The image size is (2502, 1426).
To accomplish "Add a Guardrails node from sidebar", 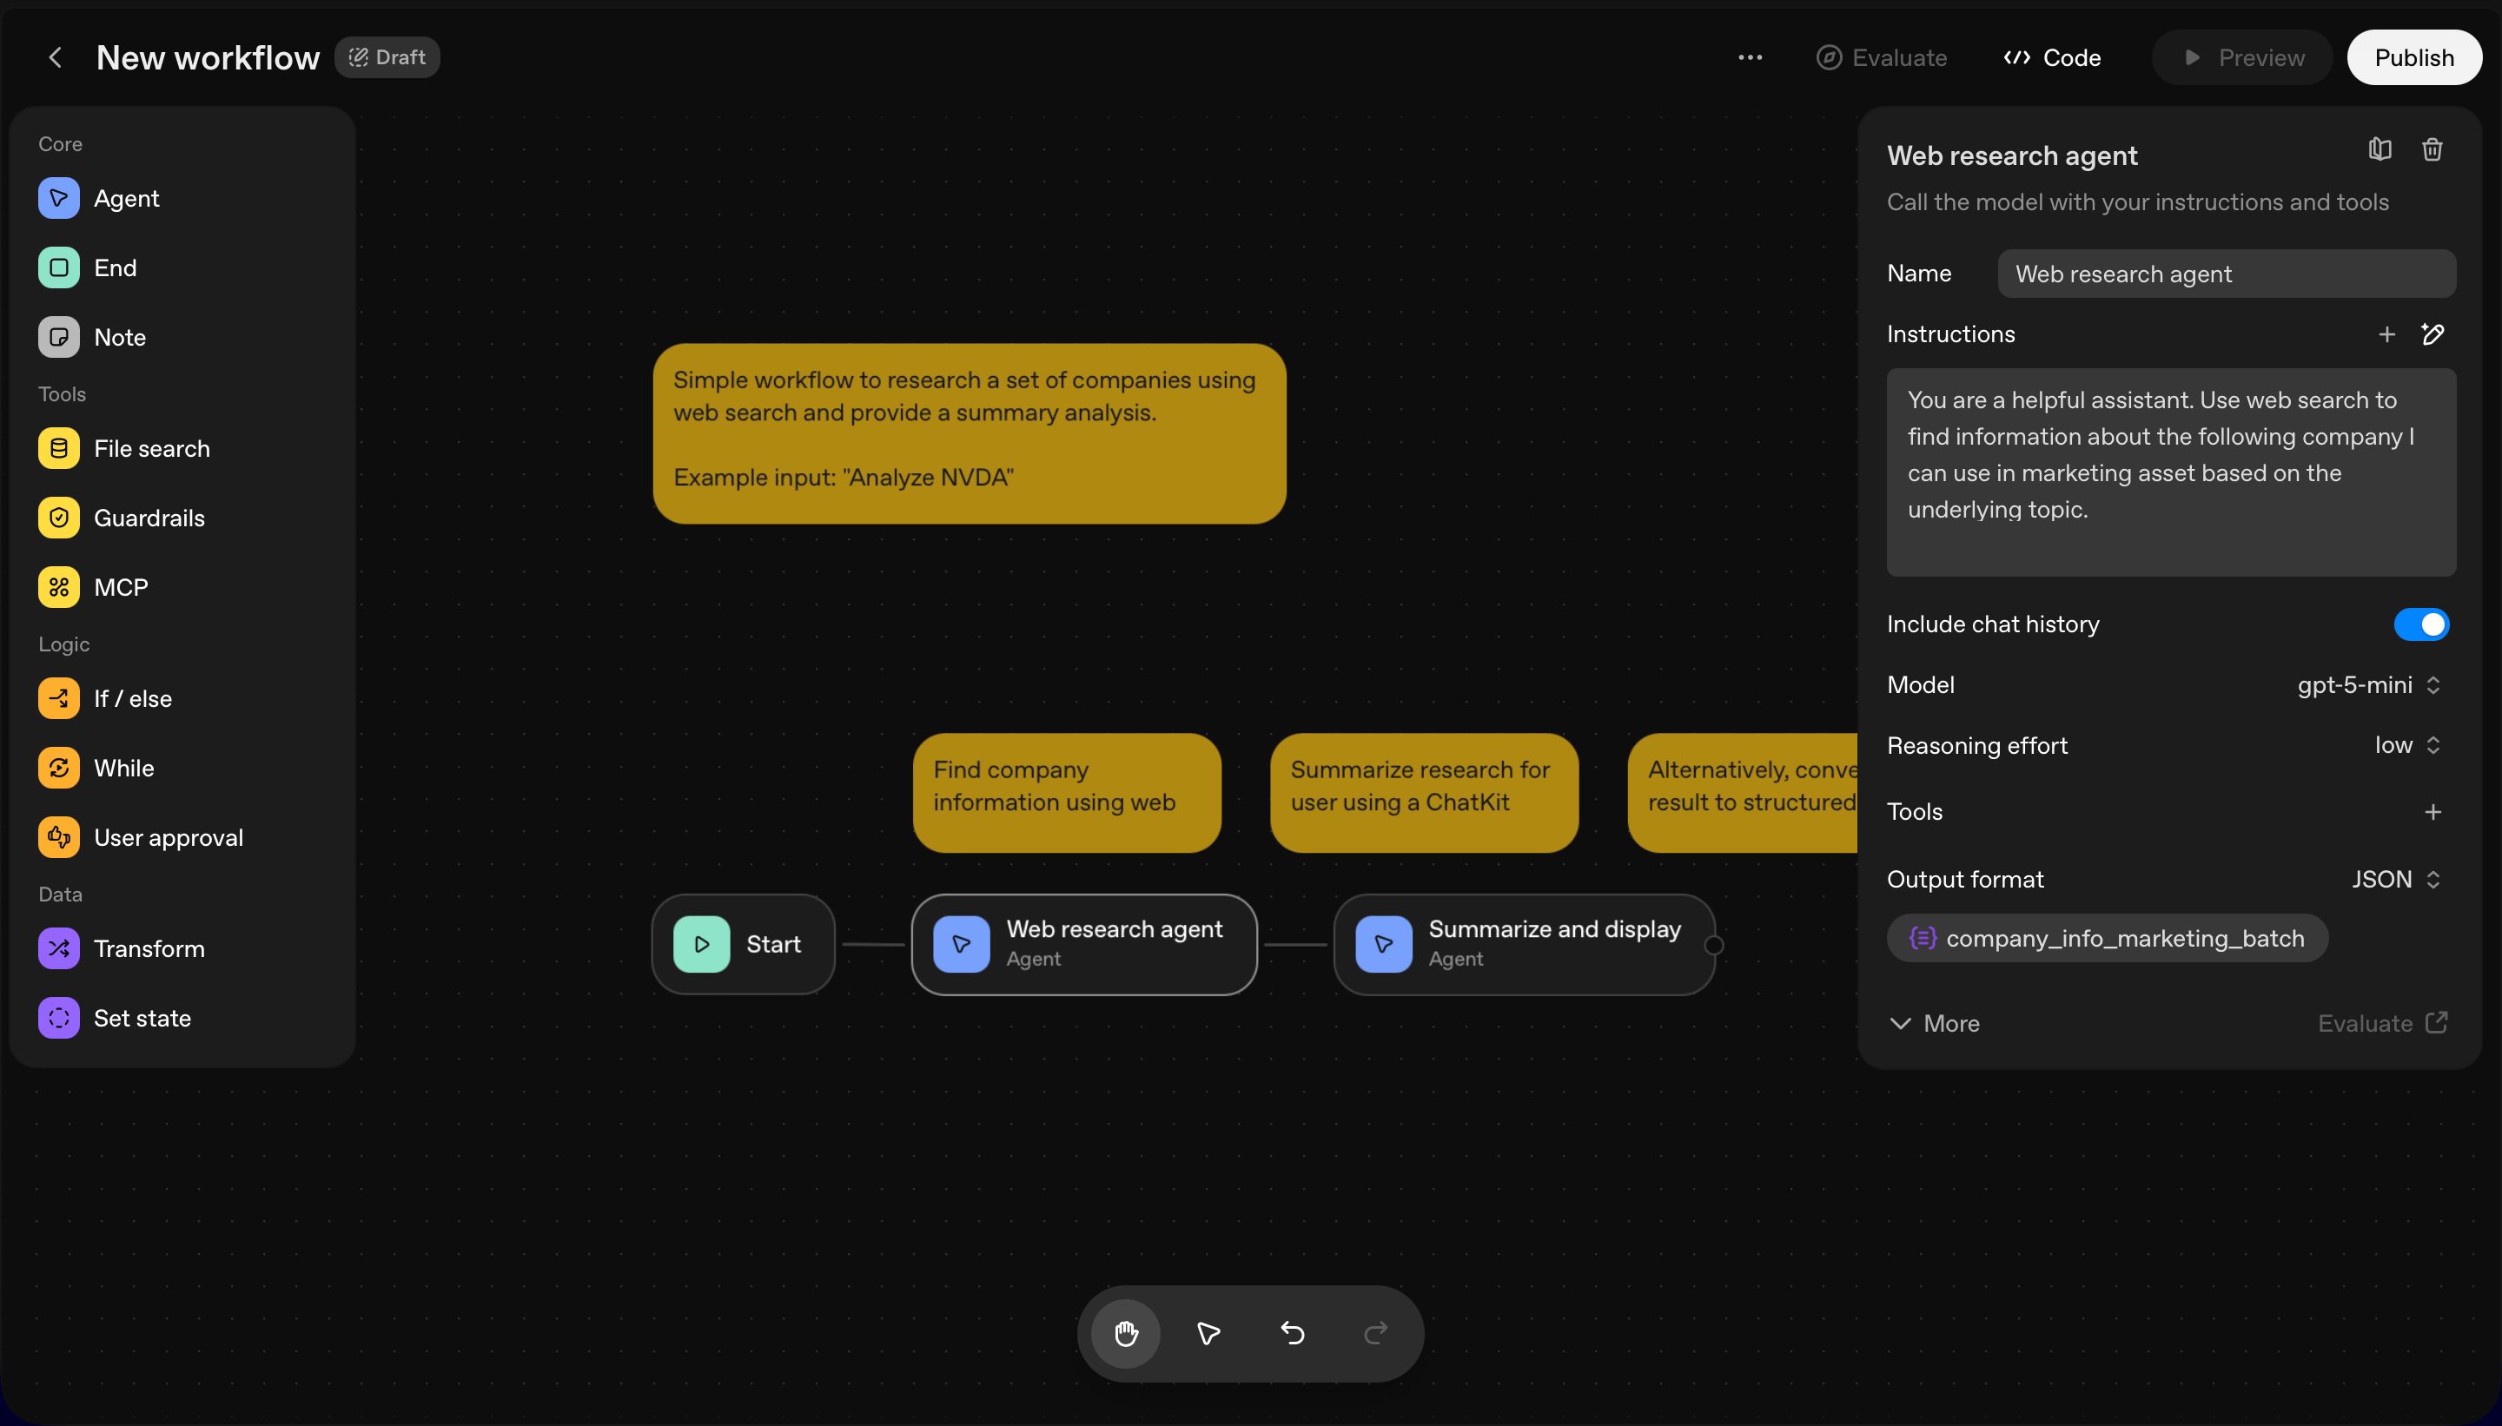I will [x=148, y=518].
